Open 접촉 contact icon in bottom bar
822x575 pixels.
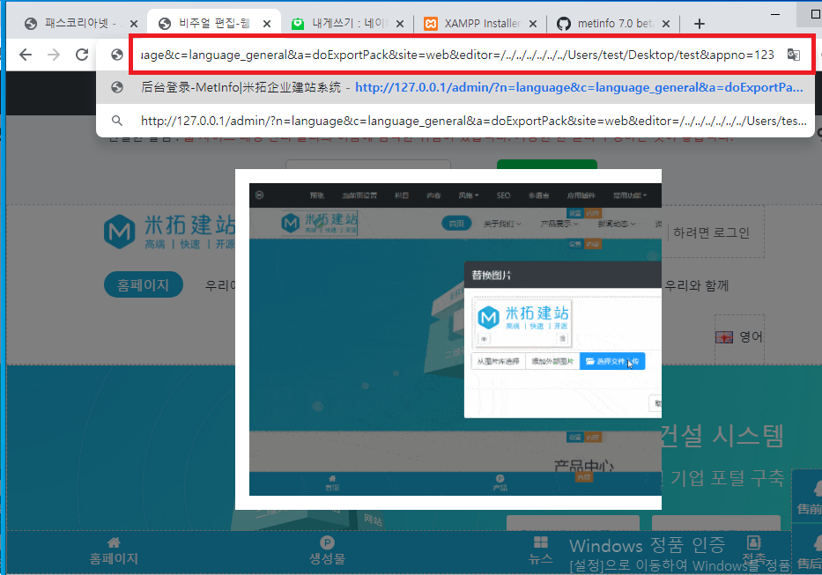pos(754,551)
